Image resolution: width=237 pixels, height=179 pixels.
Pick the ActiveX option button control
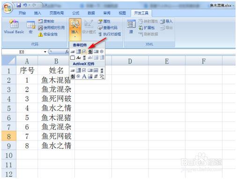click(78, 76)
